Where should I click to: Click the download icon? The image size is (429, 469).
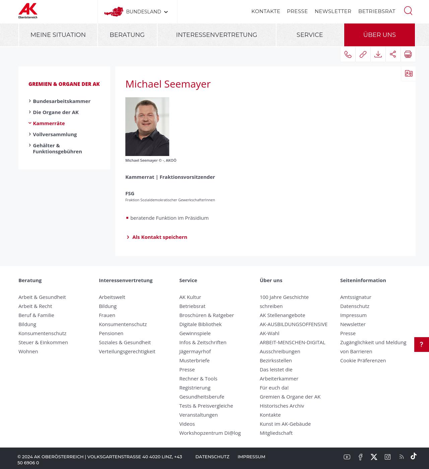pos(378,54)
